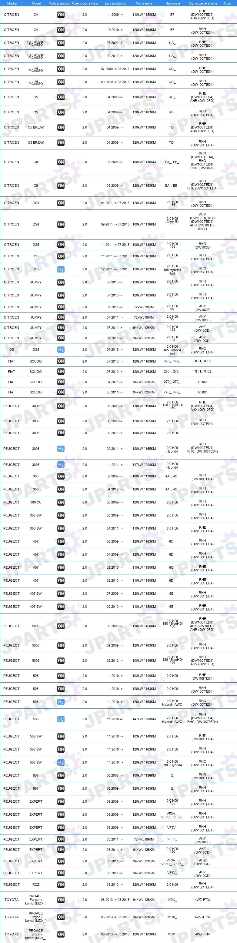
Task: Click the date '04.2012 ->' in Peugeot 308 row
Action: pyautogui.click(x=115, y=490)
